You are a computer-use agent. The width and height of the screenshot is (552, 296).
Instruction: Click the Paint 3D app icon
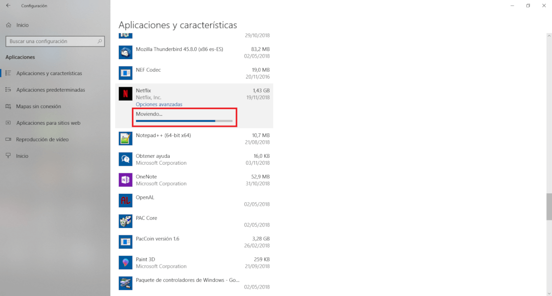coord(125,262)
